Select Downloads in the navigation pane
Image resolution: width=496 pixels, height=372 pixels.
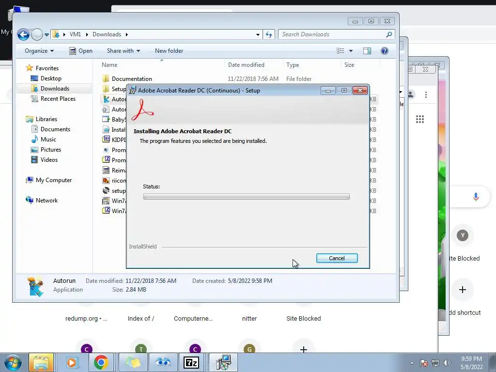coord(54,88)
